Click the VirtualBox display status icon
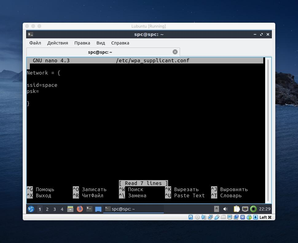This screenshot has height=243, width=298. coord(230,217)
